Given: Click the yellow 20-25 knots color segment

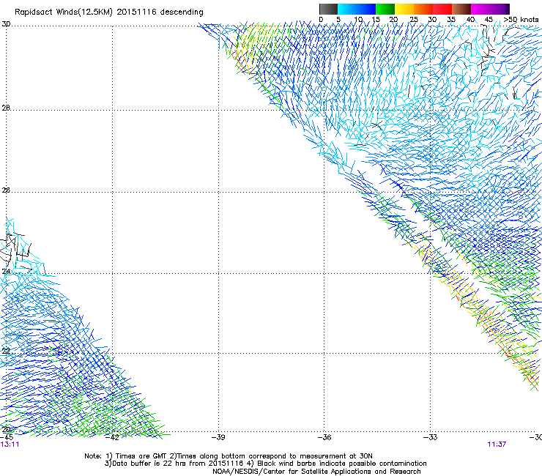Looking at the screenshot, I should point(404,9).
